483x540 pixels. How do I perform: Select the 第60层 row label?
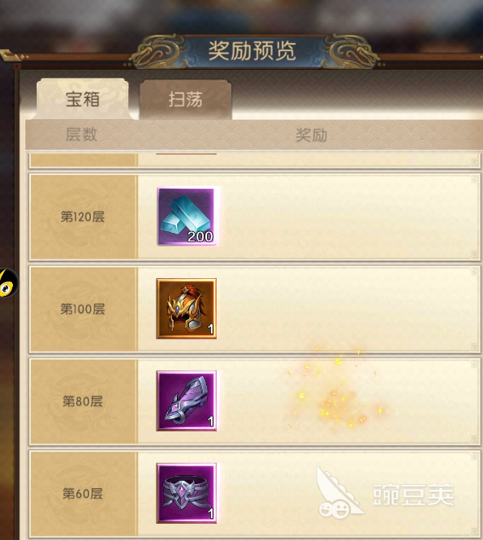83,494
